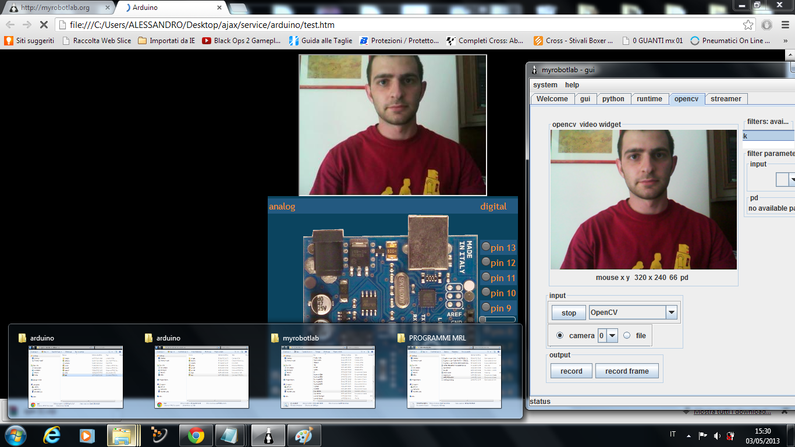Click the Action Center flag tray icon
The height and width of the screenshot is (447, 795).
pyautogui.click(x=702, y=435)
